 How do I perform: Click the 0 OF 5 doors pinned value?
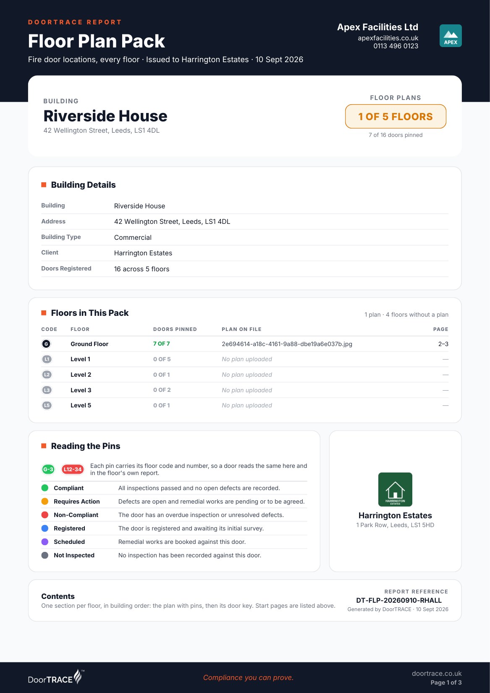click(x=162, y=359)
